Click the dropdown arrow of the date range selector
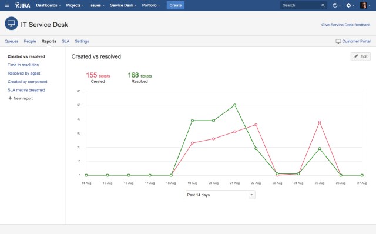 [251, 195]
